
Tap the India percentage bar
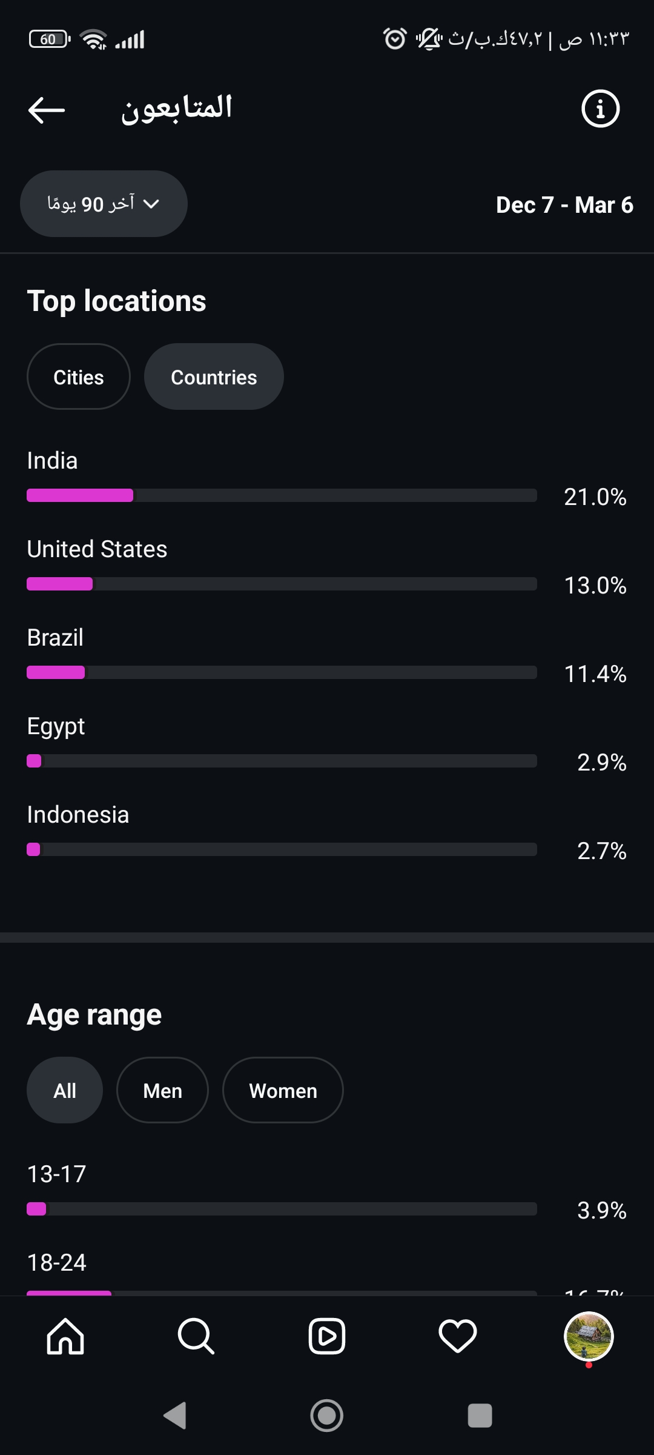282,495
